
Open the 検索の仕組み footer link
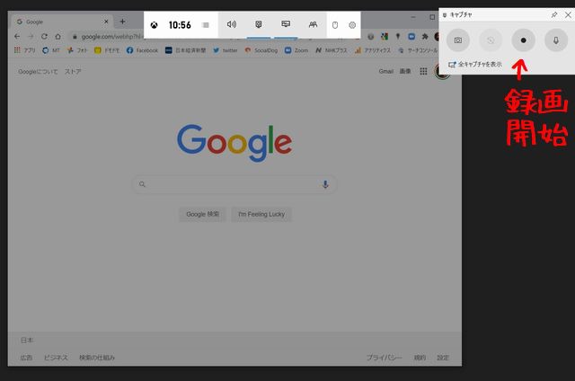coord(97,358)
